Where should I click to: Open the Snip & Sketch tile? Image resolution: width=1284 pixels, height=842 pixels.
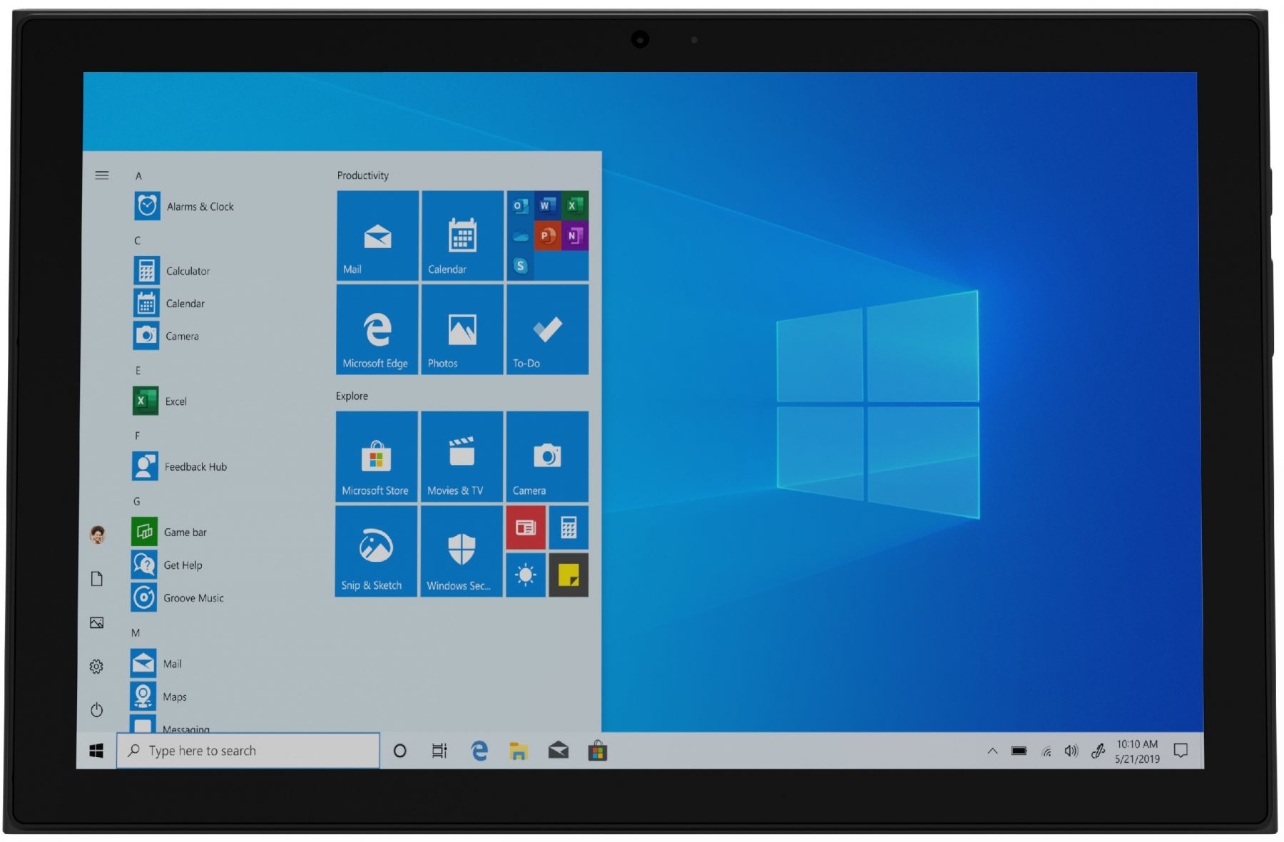pos(376,551)
